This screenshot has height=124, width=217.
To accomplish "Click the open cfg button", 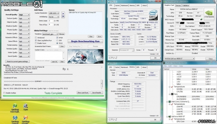I will click(x=55, y=61).
